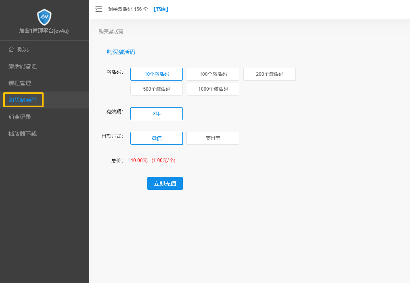410x283 pixels.
Task: Select the 10个激活码 option
Action: [157, 74]
